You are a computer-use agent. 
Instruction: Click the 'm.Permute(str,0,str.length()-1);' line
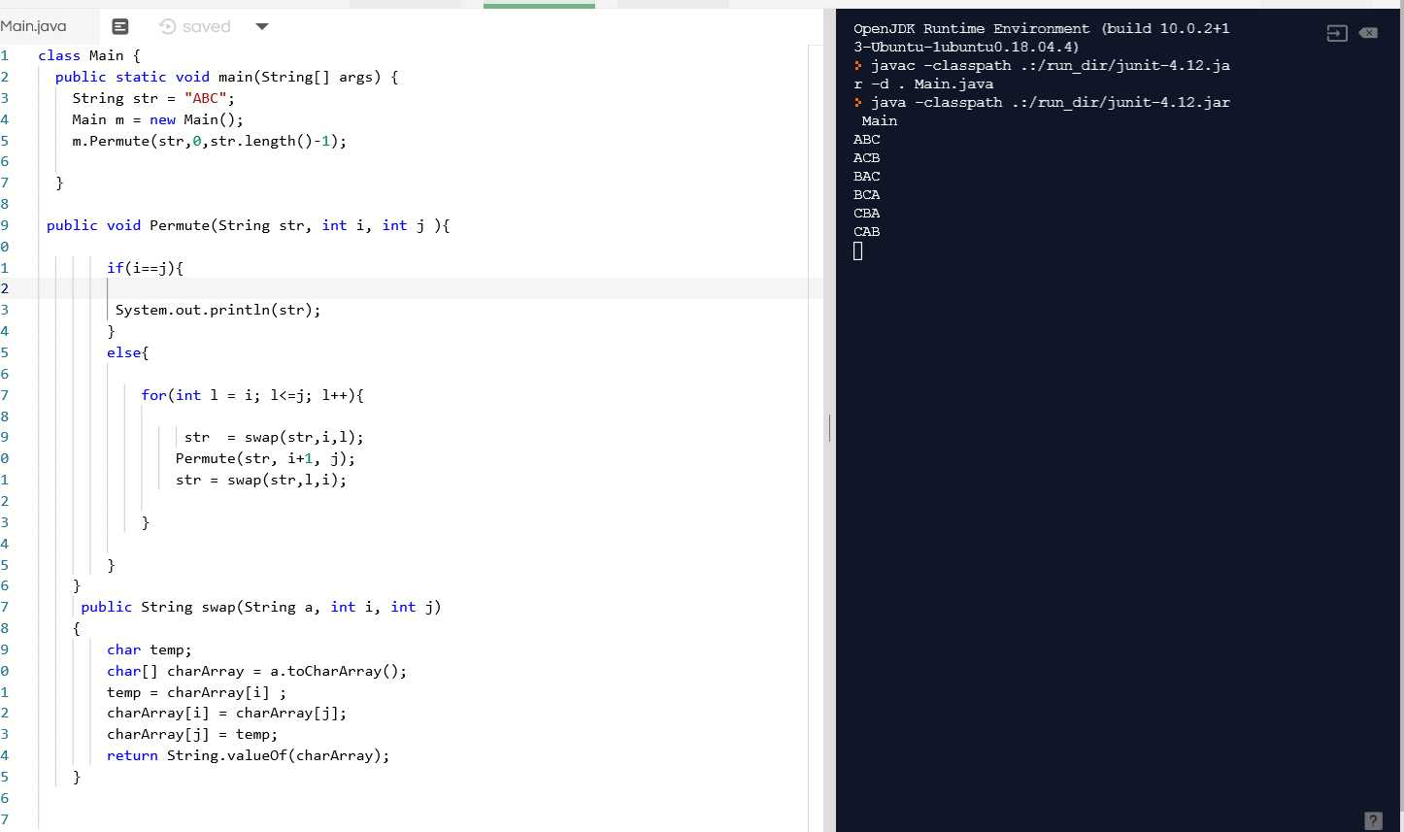coord(209,141)
